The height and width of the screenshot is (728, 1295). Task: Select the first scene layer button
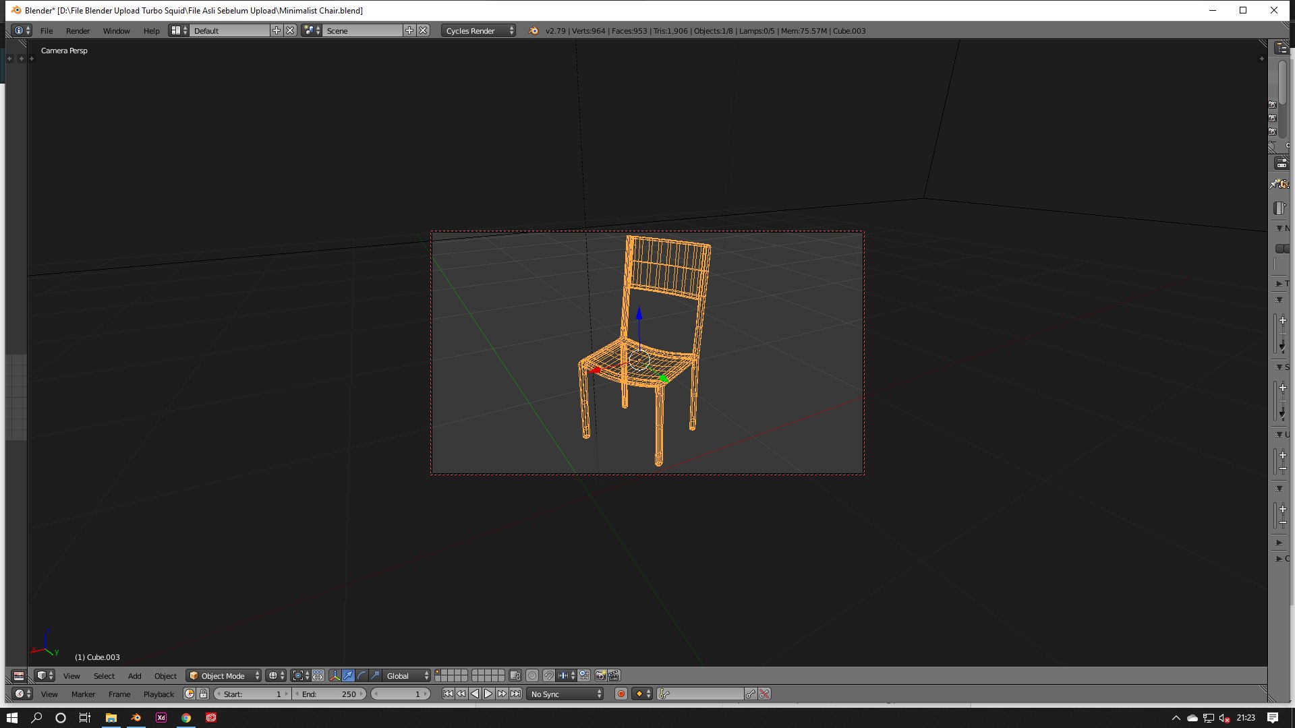(438, 672)
